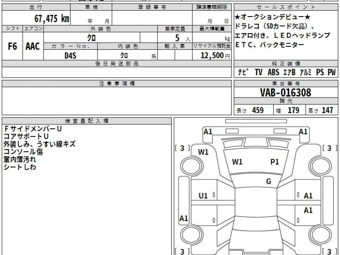The image size is (340, 255).
Task: Click the PW equipment entry
Action: click(331, 73)
